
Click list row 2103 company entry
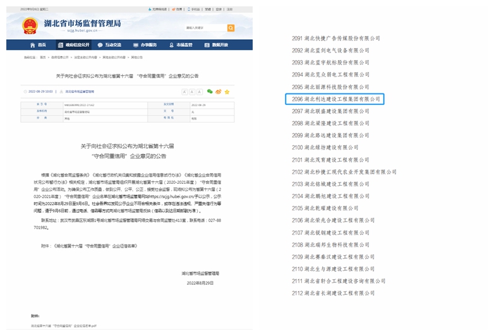point(330,184)
